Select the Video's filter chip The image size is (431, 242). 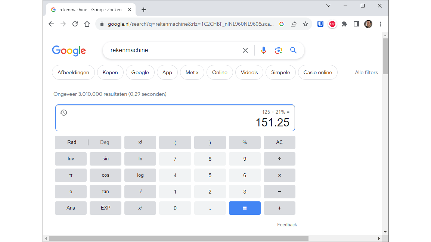(x=249, y=72)
